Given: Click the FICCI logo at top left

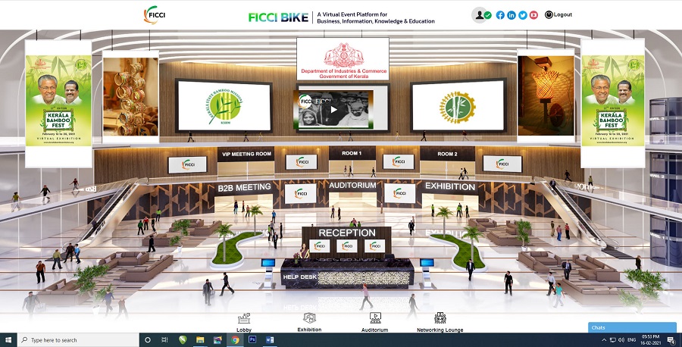Looking at the screenshot, I should click(x=155, y=15).
